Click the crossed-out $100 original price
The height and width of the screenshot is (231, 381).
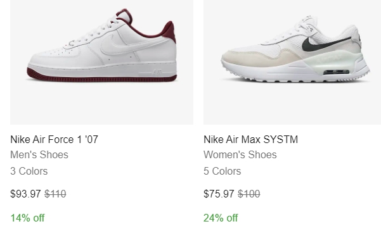[x=249, y=194]
